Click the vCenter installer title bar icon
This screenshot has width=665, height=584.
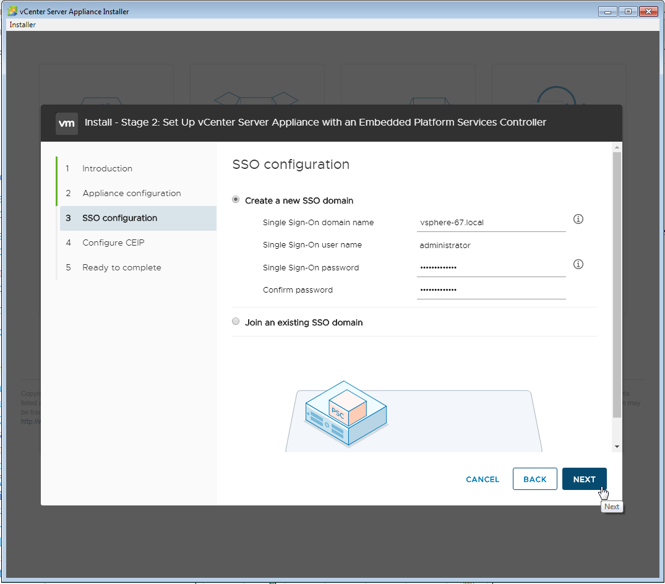[x=12, y=11]
